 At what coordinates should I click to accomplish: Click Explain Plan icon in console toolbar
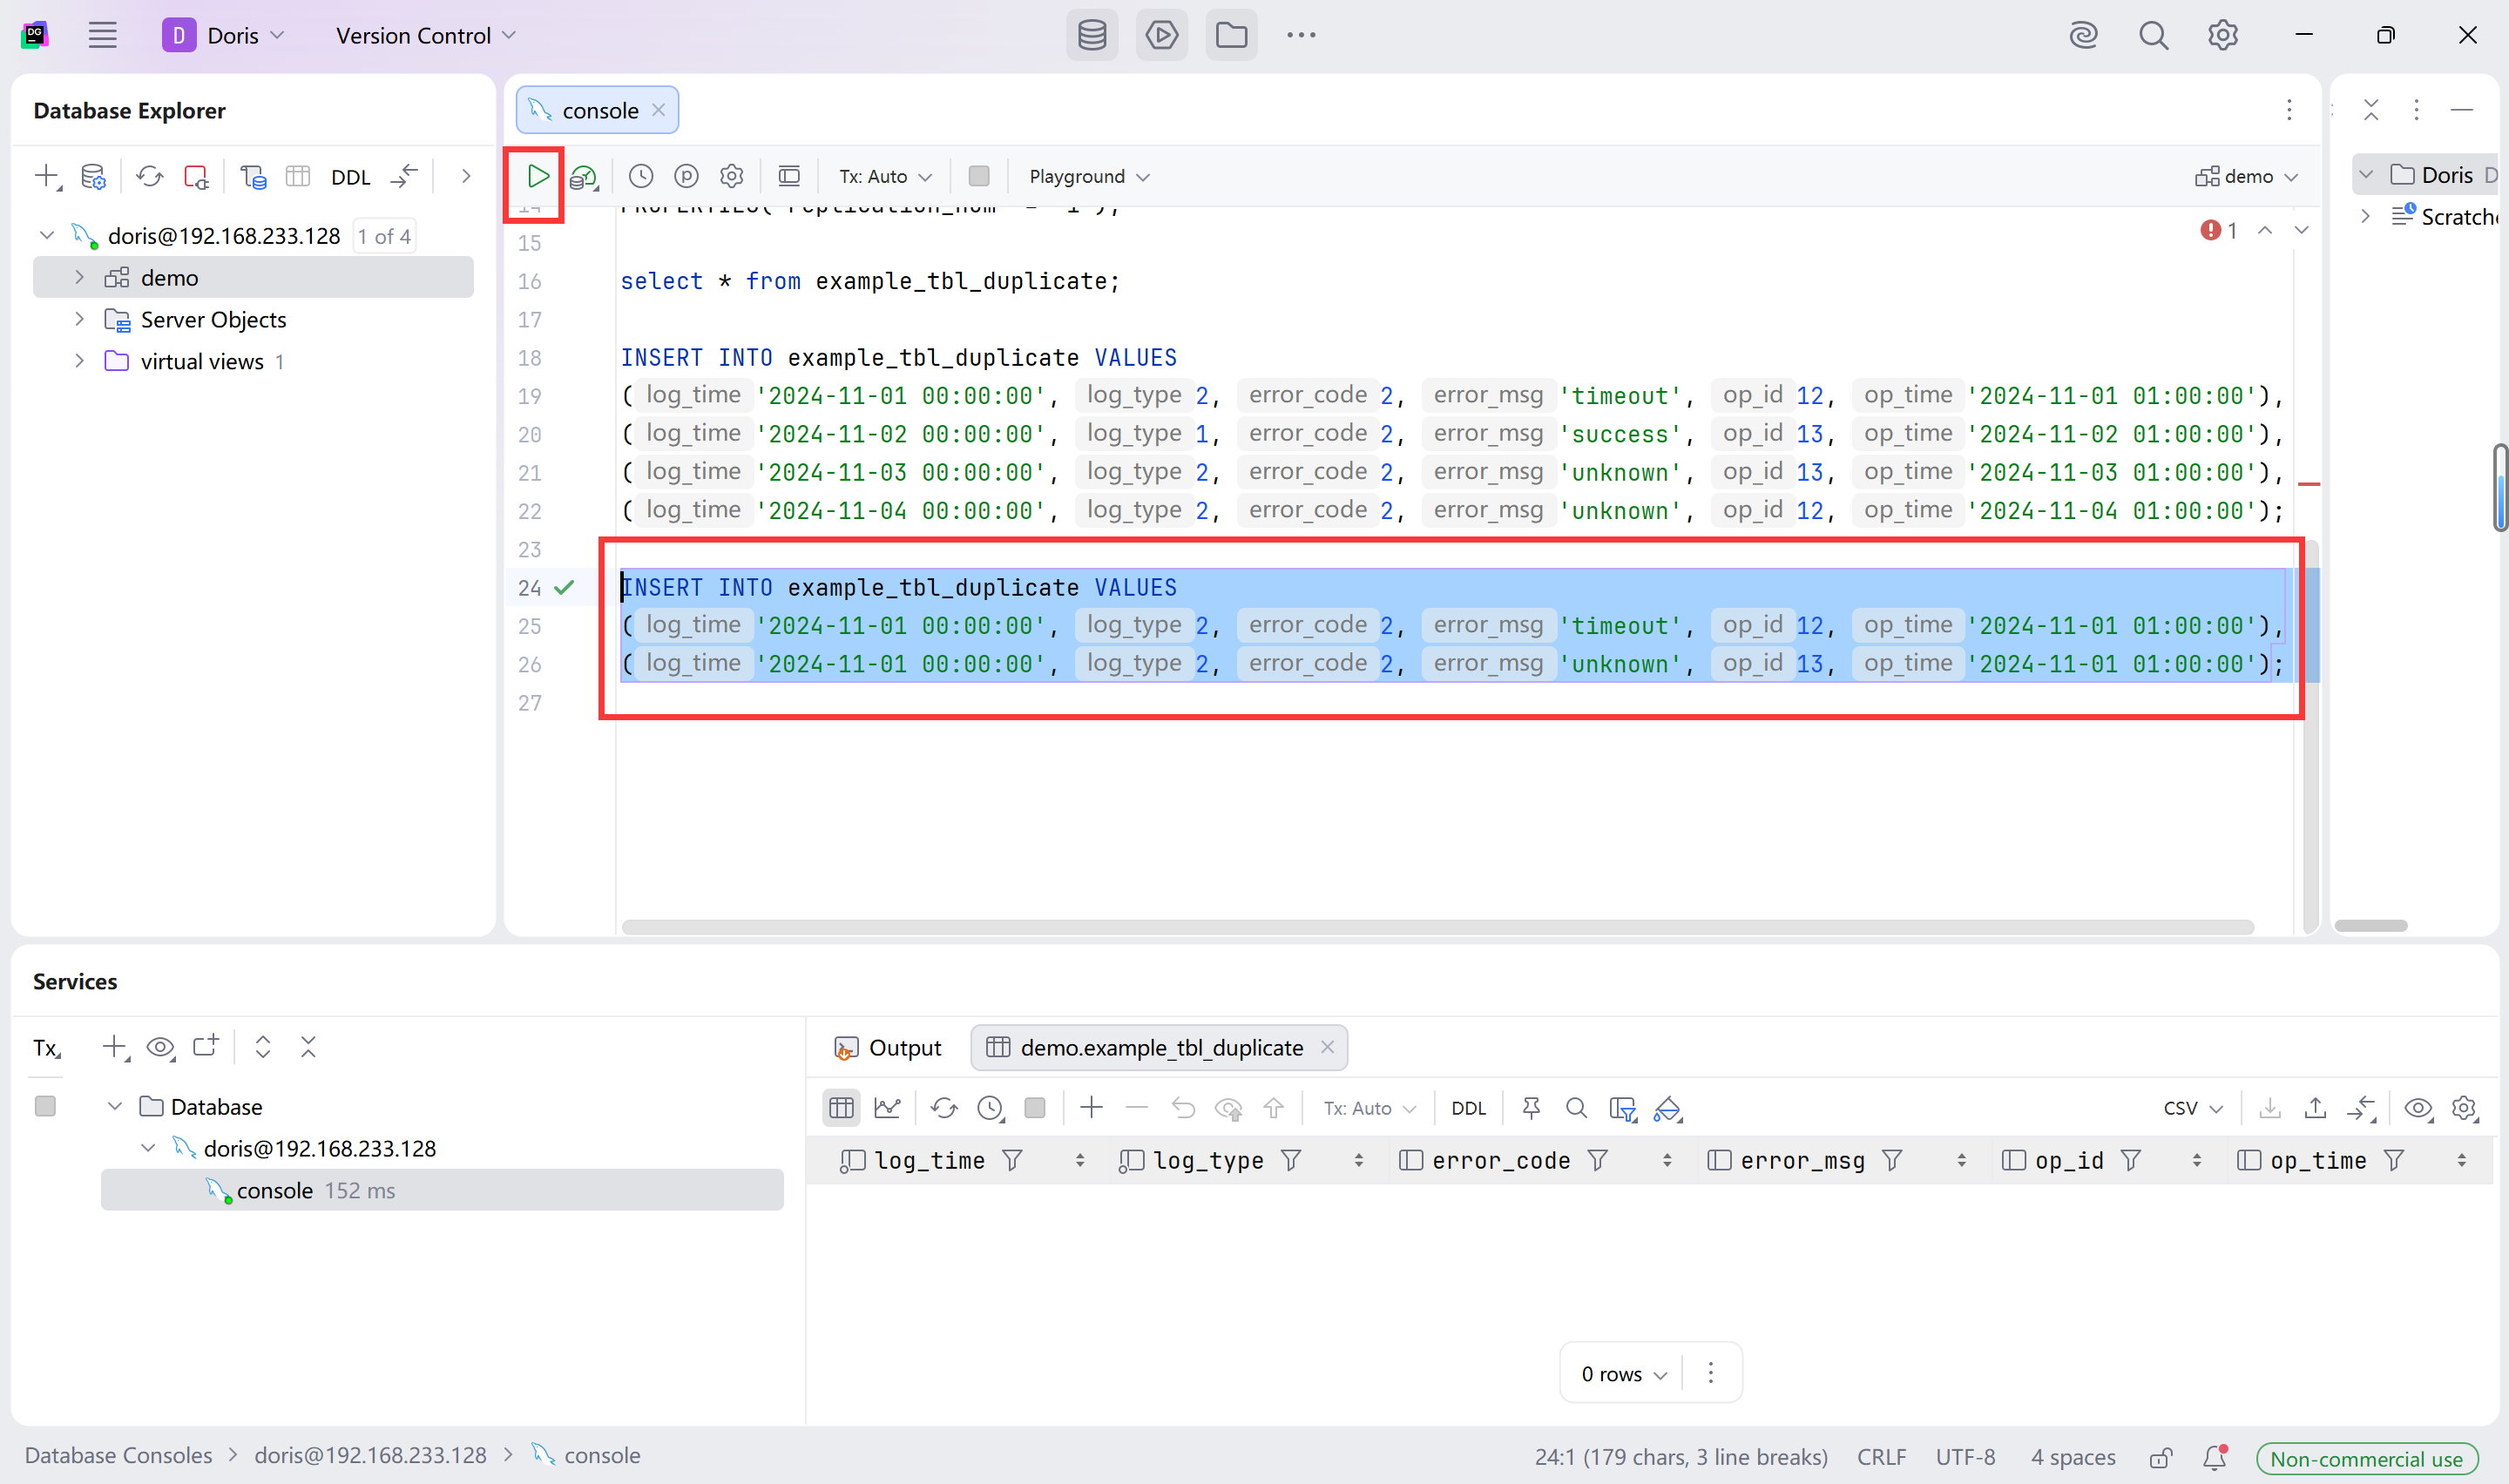coord(584,177)
